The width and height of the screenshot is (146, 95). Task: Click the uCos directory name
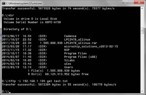point(68,64)
